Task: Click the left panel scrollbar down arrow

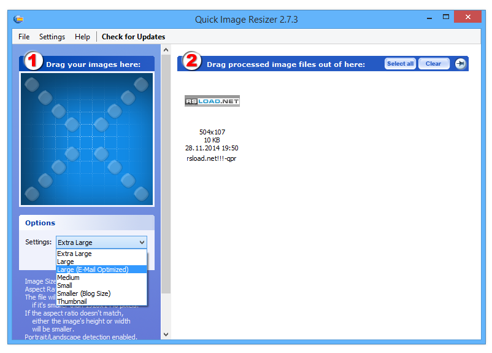Action: point(166,335)
